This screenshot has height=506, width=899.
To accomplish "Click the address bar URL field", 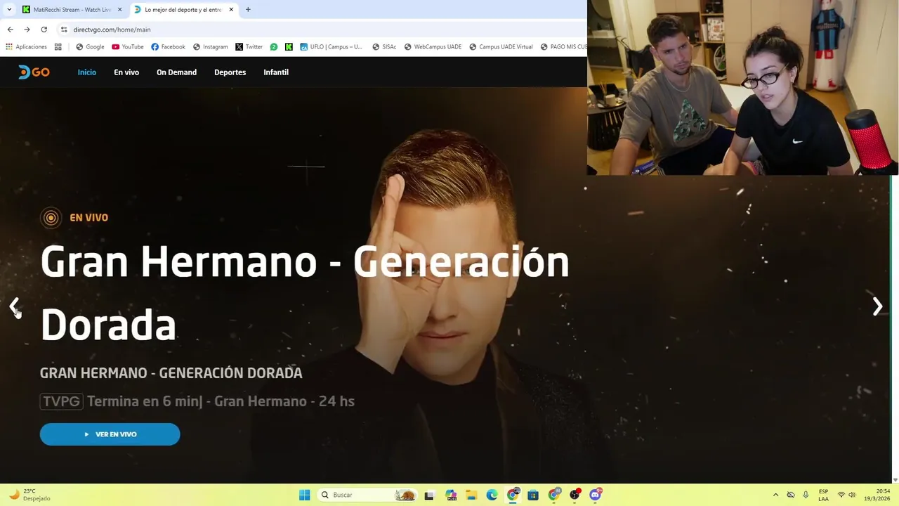I will 323,30.
